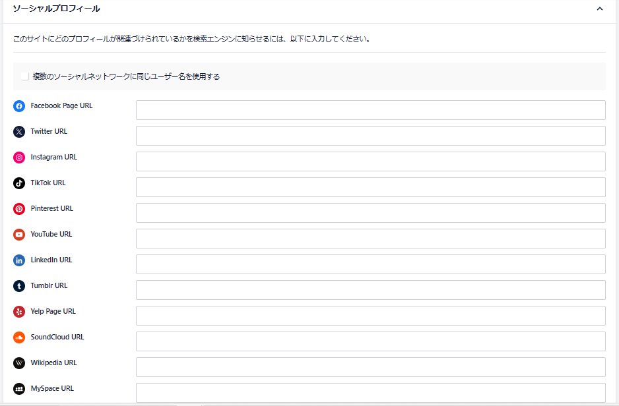Collapse the ソーシャルプロフィール section chevron
This screenshot has width=619, height=406.
(600, 9)
